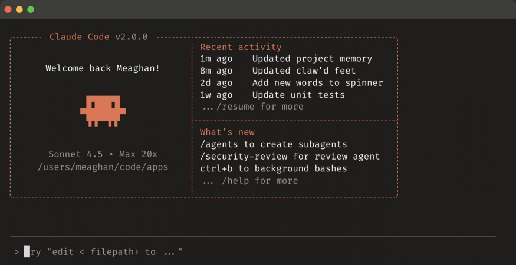Screen dimensions: 516x265
Task: Click the '8m ago' timestamp
Action: [x=216, y=71]
